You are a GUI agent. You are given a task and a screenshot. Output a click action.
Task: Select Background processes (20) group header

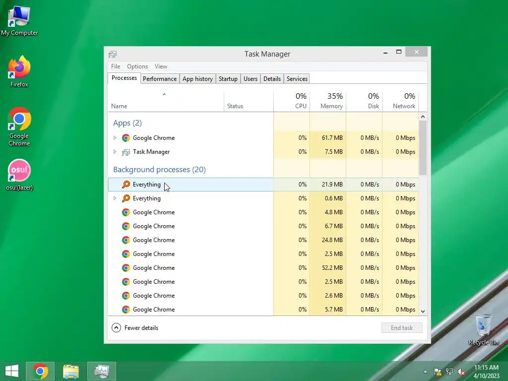(x=159, y=170)
